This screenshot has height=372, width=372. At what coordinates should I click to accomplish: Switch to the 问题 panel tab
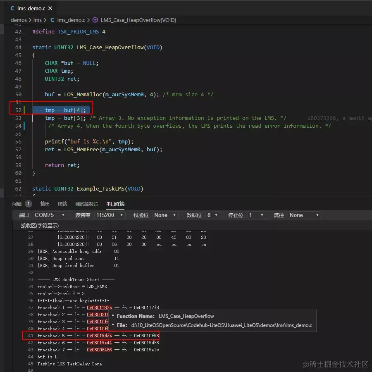(x=17, y=204)
